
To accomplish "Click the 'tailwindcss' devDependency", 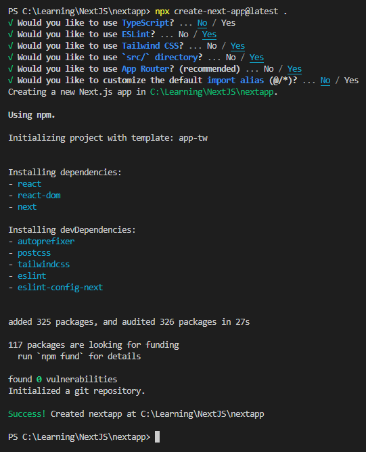I will 43,265.
